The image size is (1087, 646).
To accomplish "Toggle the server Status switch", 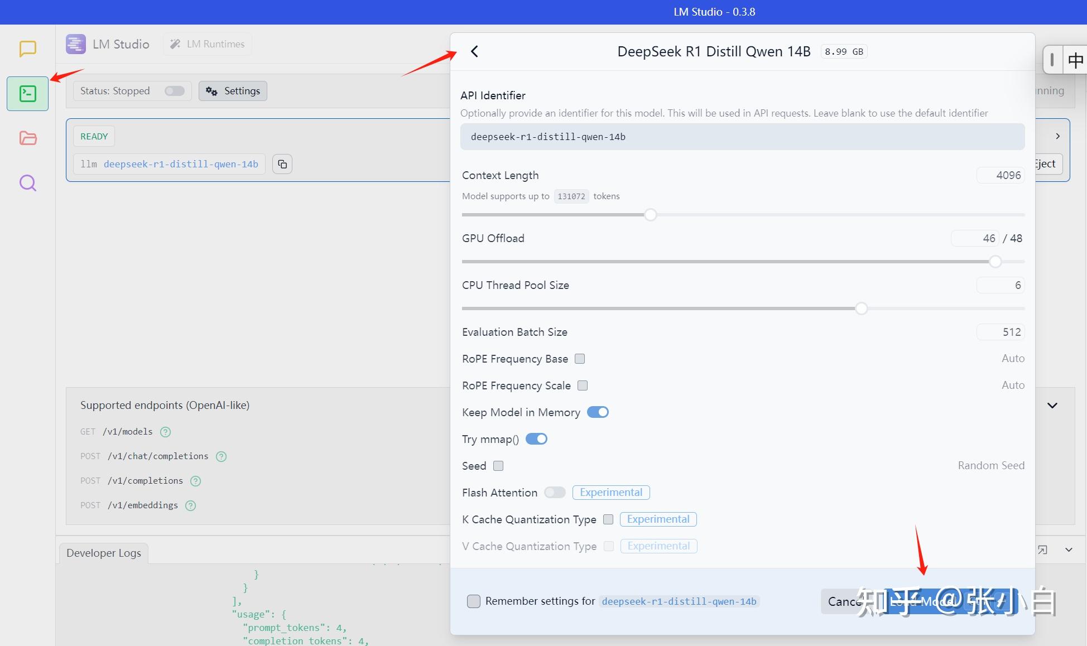I will click(x=174, y=91).
